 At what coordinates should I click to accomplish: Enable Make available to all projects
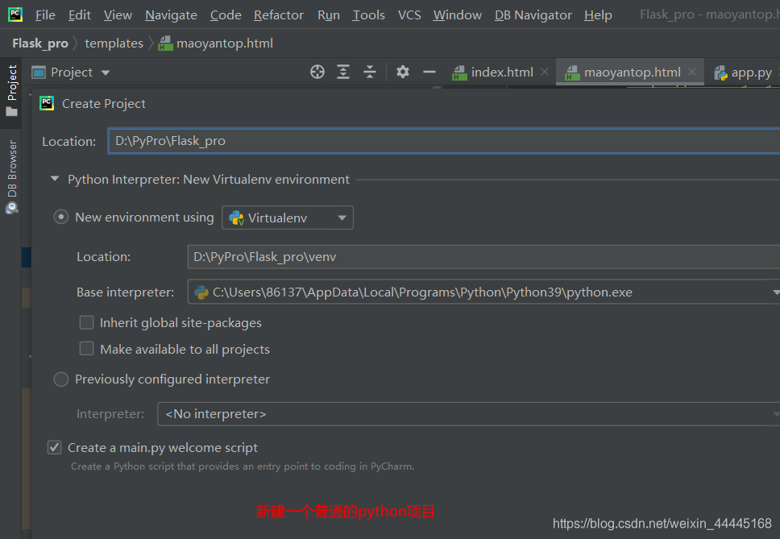pyautogui.click(x=86, y=349)
